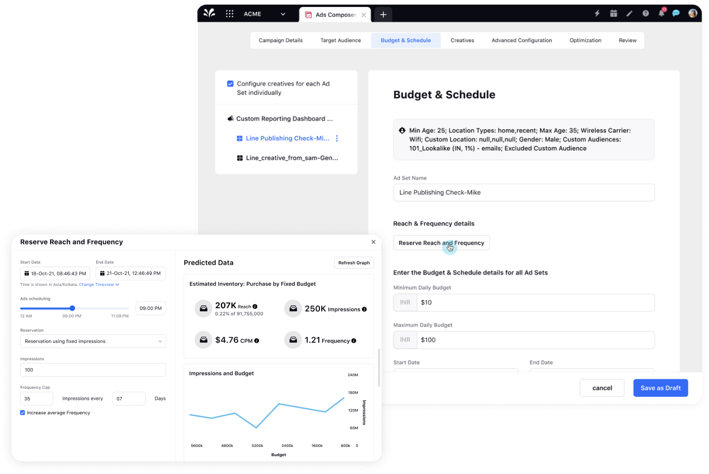Open the chat bubble messaging icon
Viewport: 709px width, 474px height.
(x=676, y=13)
